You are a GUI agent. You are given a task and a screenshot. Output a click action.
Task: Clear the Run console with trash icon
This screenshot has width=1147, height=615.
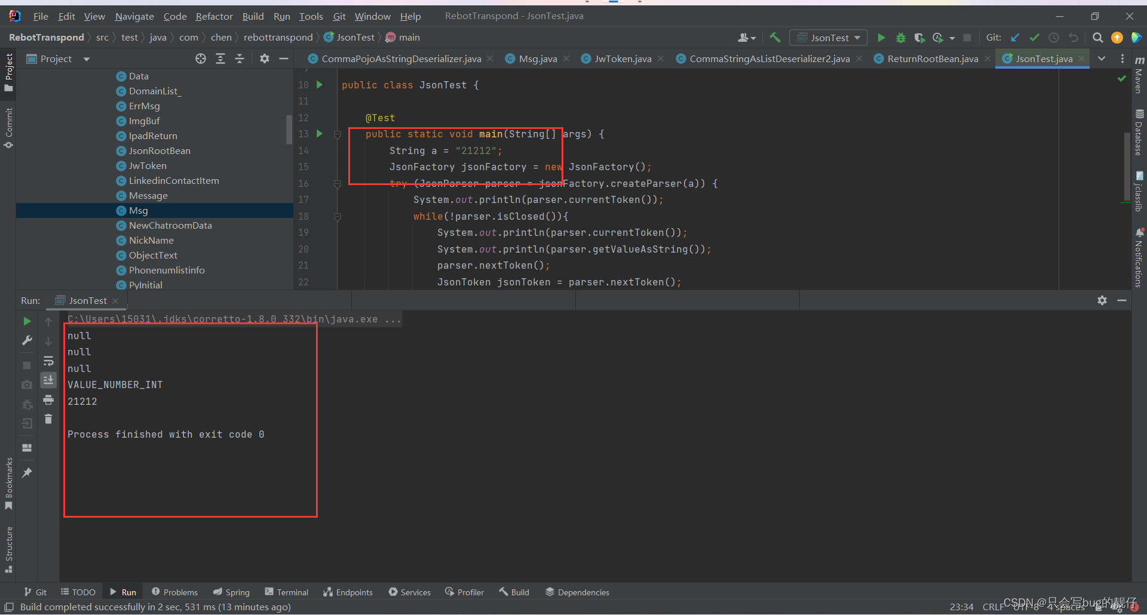48,419
